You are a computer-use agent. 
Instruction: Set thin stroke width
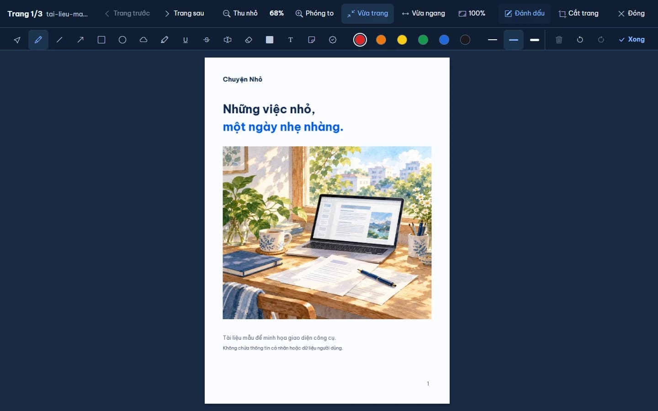click(493, 40)
